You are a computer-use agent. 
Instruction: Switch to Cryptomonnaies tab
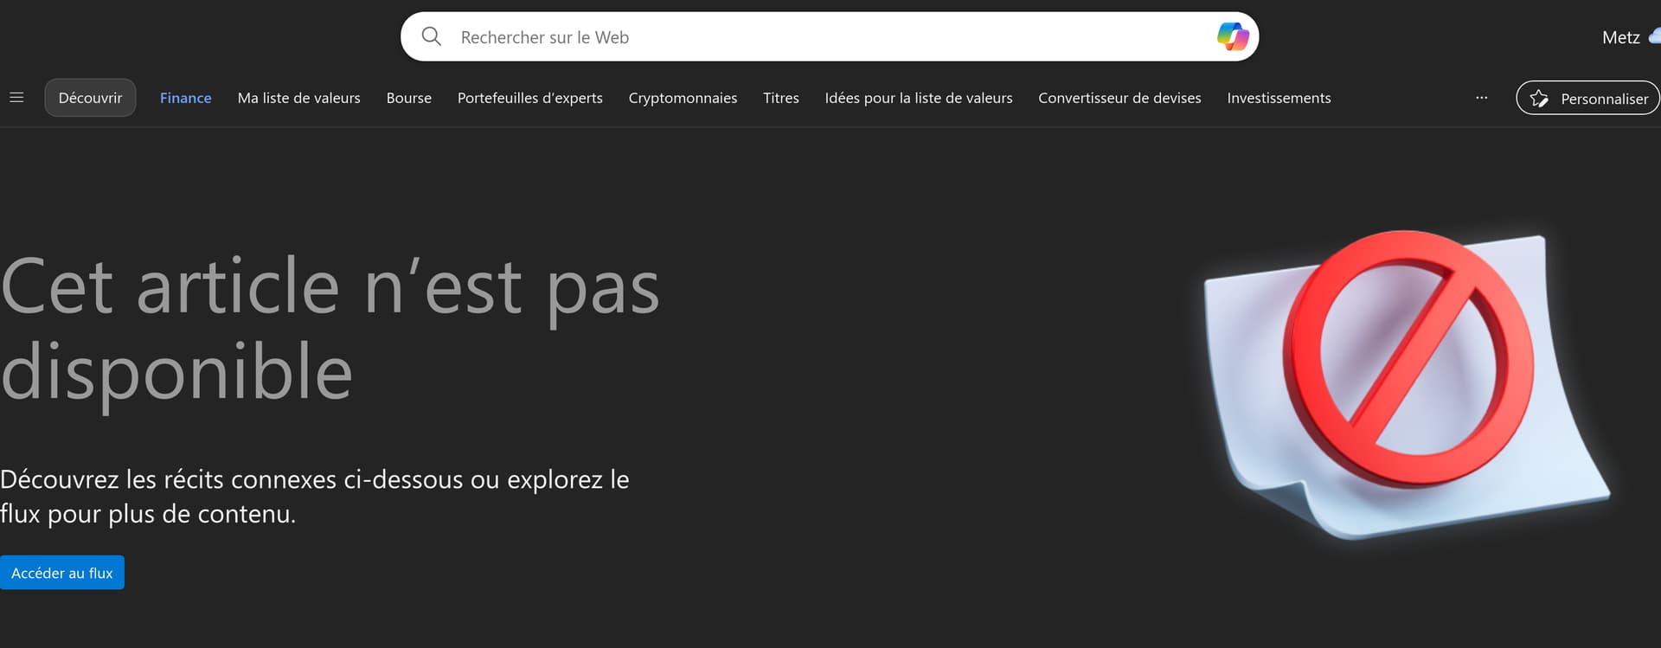[x=683, y=98]
